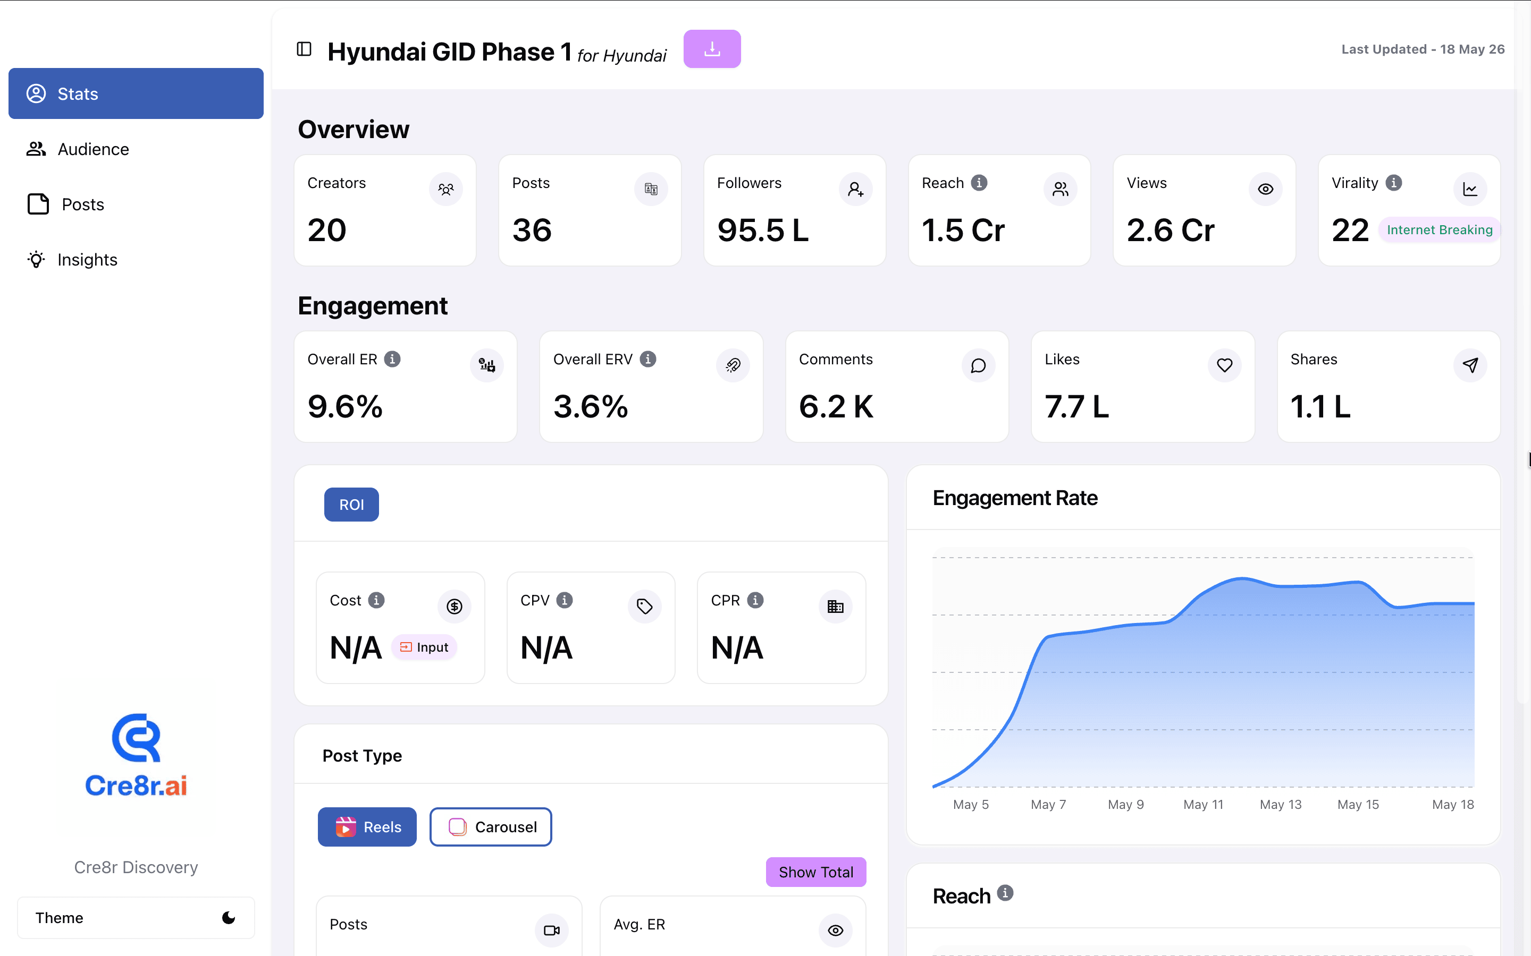Click the Avg. ER eye icon
Image resolution: width=1531 pixels, height=956 pixels.
tap(835, 930)
